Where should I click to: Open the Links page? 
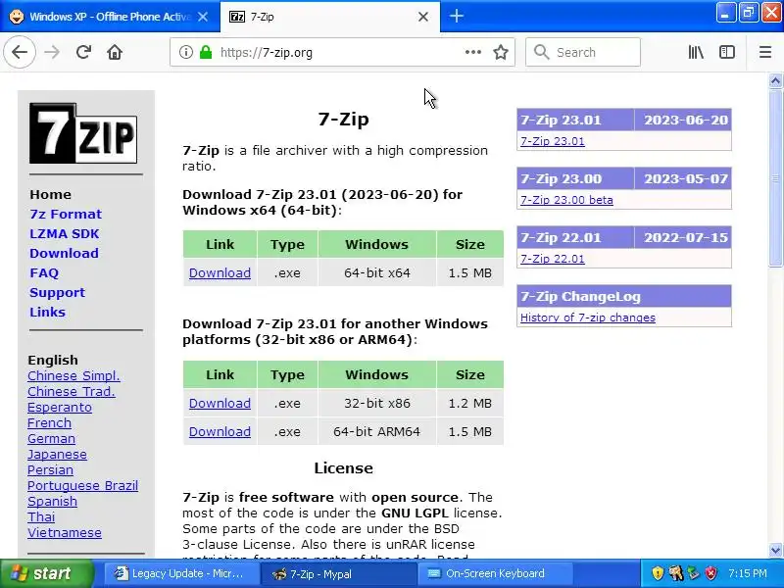[x=47, y=312]
